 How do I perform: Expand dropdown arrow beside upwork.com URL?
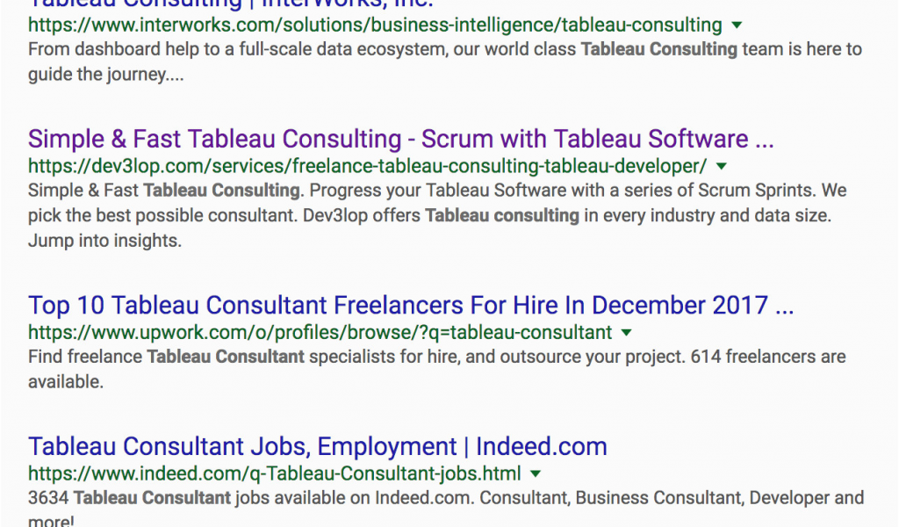tap(627, 333)
